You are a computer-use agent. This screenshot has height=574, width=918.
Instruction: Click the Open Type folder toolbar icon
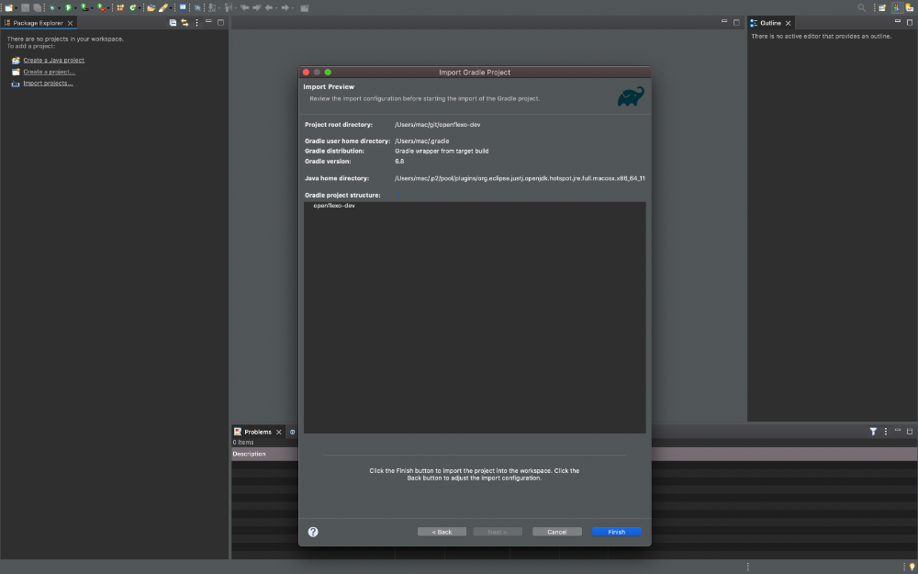pyautogui.click(x=151, y=7)
